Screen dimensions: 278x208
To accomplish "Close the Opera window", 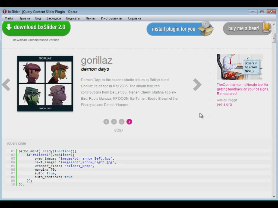I will tap(271, 12).
